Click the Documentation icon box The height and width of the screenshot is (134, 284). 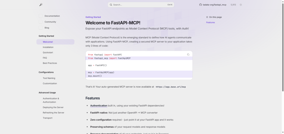click(x=40, y=16)
